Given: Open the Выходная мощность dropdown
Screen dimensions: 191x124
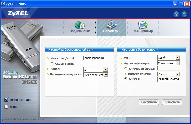Looking at the screenshot, I should [x=105, y=75].
